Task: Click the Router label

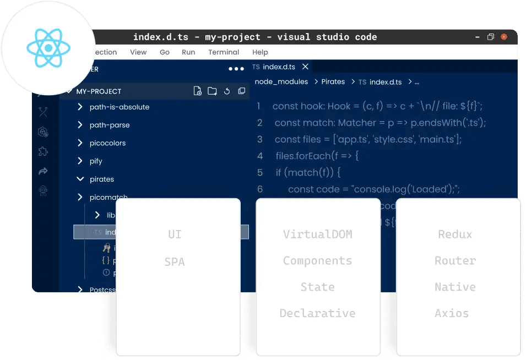Action: coord(455,260)
